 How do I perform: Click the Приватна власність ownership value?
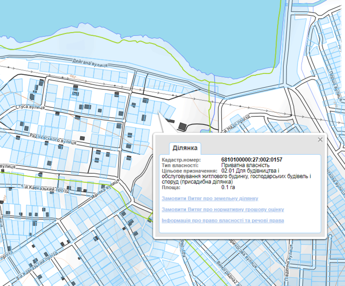(x=245, y=166)
